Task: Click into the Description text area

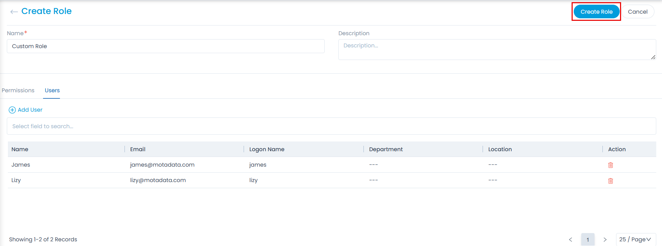Action: (497, 50)
